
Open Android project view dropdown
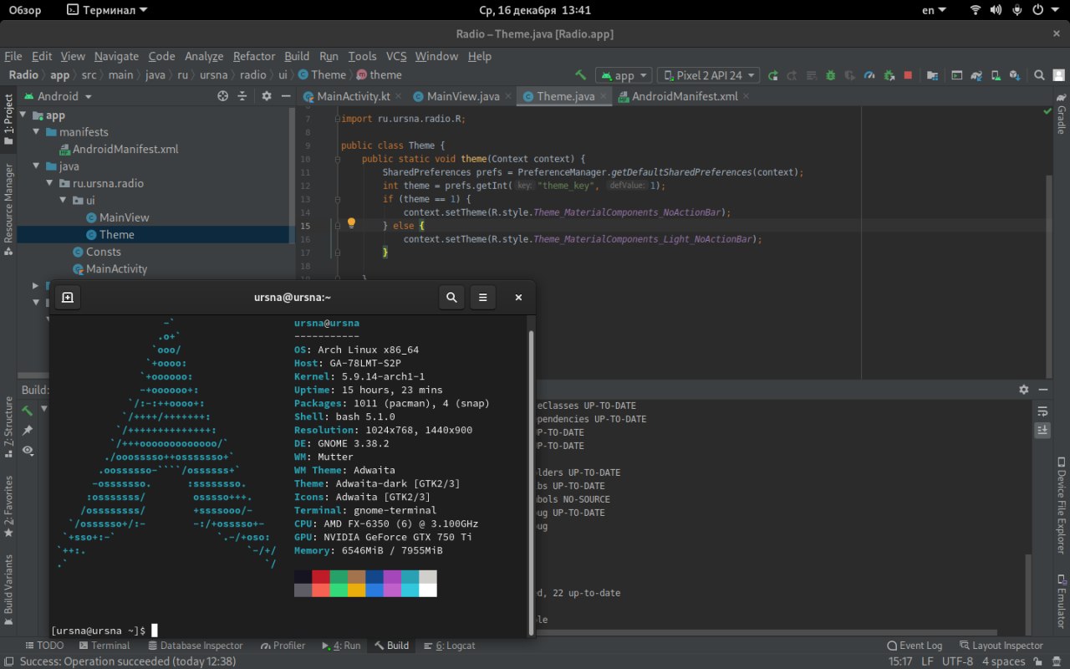click(56, 96)
